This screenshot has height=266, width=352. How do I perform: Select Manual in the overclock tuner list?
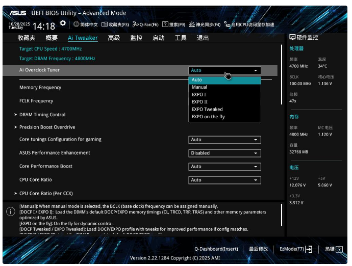[x=199, y=87]
